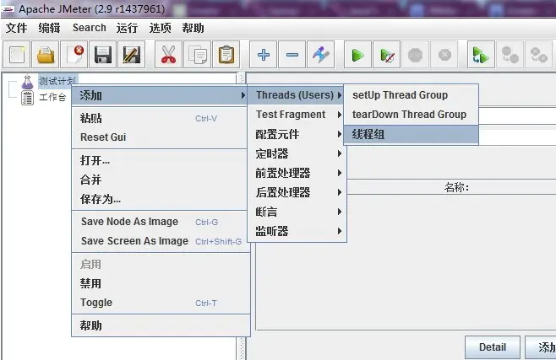The height and width of the screenshot is (360, 556).
Task: Click 帮助 at context menu bottom
Action: tap(161, 325)
